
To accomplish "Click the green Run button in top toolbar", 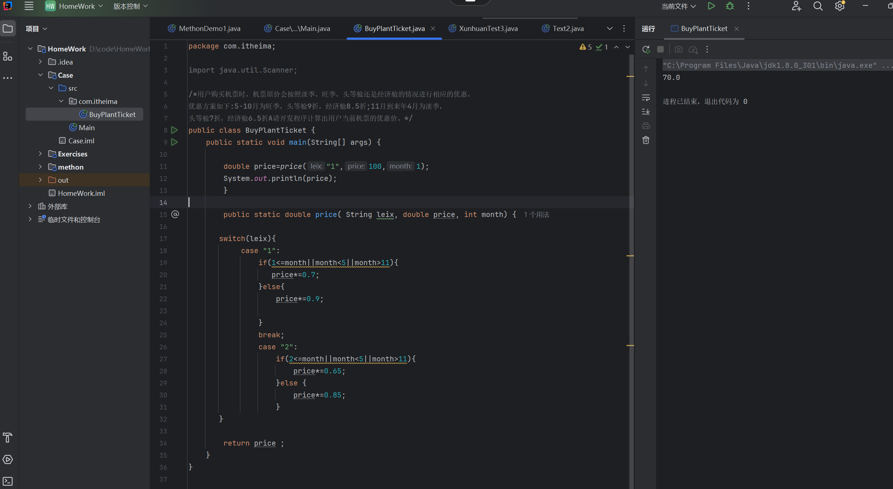I will (x=711, y=6).
